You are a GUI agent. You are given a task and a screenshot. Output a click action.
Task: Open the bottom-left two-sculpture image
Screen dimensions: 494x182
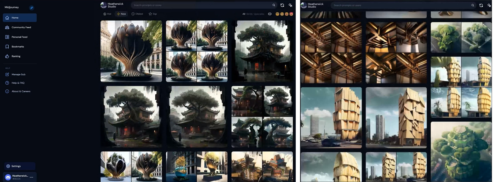(131, 167)
